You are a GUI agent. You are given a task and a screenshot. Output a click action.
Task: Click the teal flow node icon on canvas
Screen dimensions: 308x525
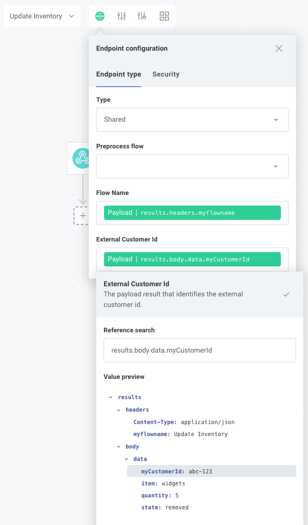83,158
